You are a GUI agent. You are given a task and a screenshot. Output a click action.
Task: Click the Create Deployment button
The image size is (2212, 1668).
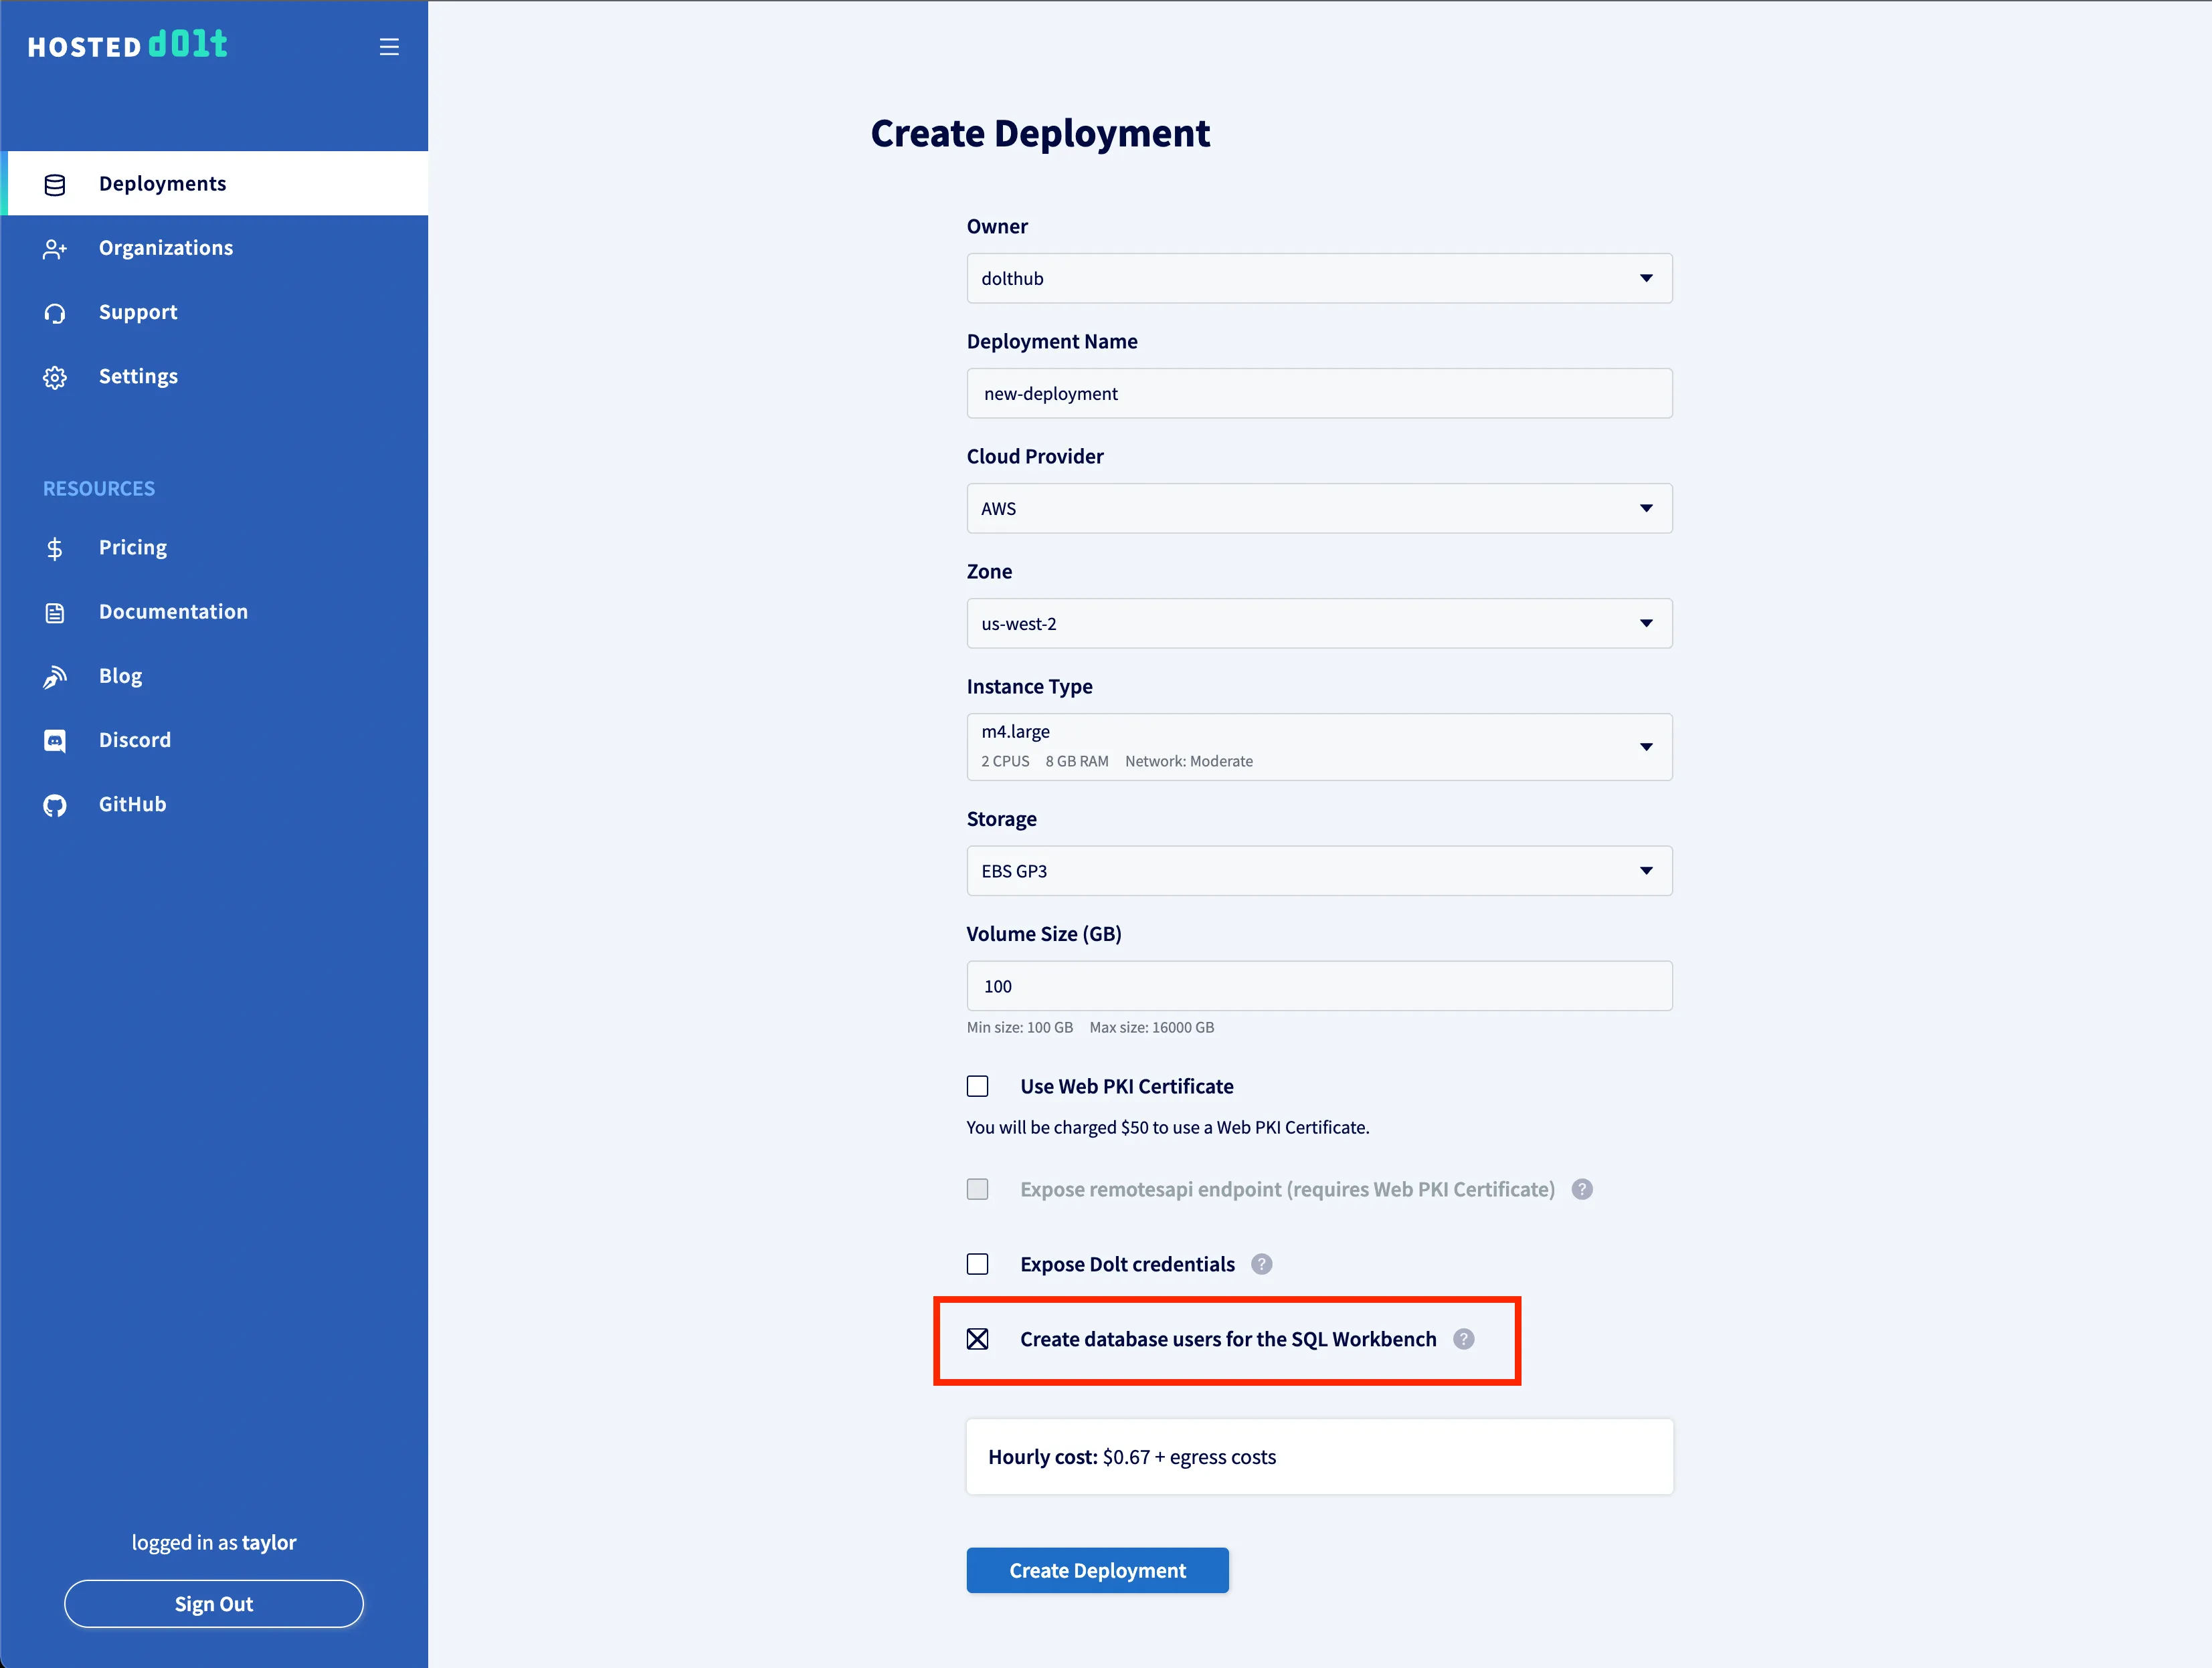[x=1097, y=1570]
